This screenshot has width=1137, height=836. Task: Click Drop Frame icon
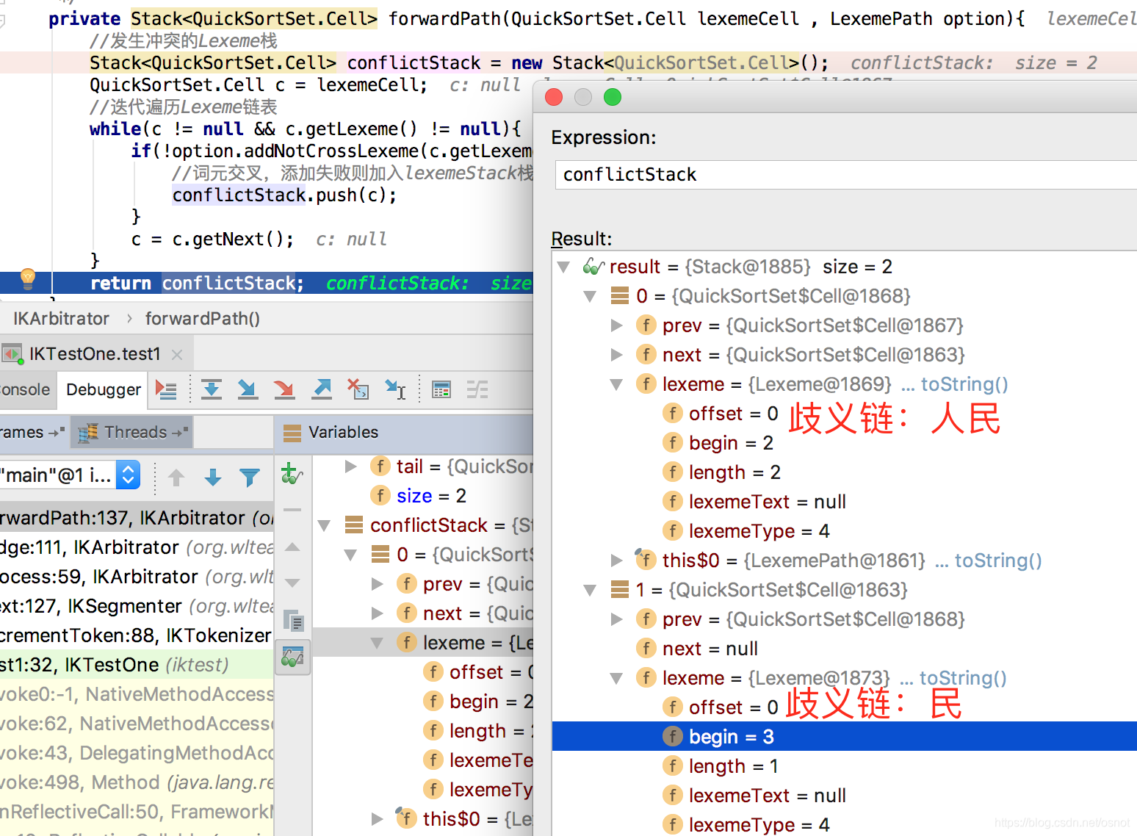click(x=358, y=389)
